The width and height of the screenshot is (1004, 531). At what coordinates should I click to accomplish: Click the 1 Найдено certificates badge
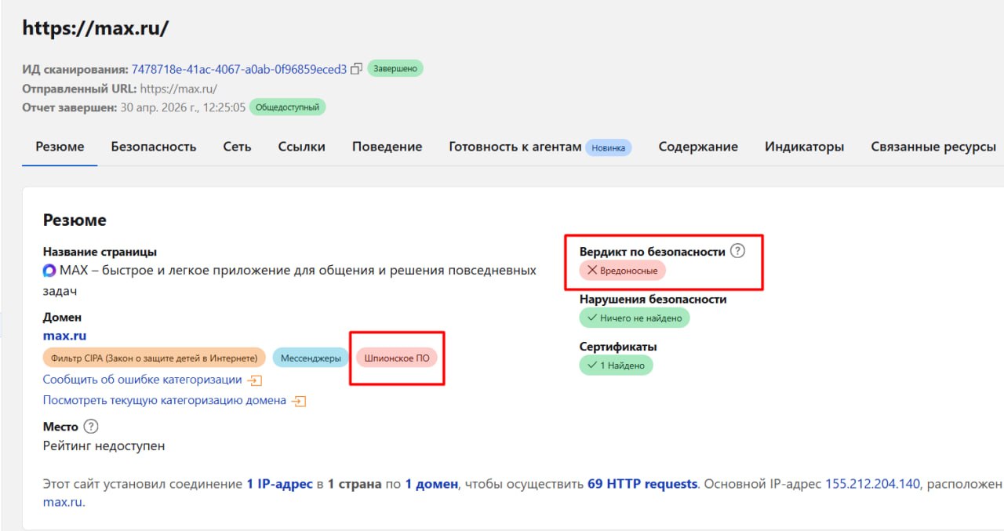(x=616, y=365)
